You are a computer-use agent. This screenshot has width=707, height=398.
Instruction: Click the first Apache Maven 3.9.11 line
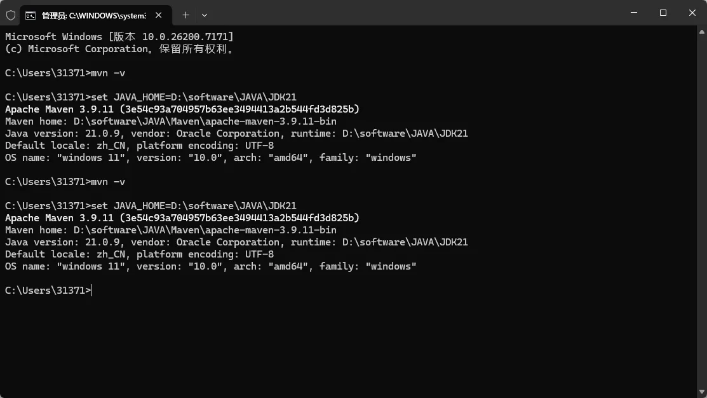[x=182, y=109]
